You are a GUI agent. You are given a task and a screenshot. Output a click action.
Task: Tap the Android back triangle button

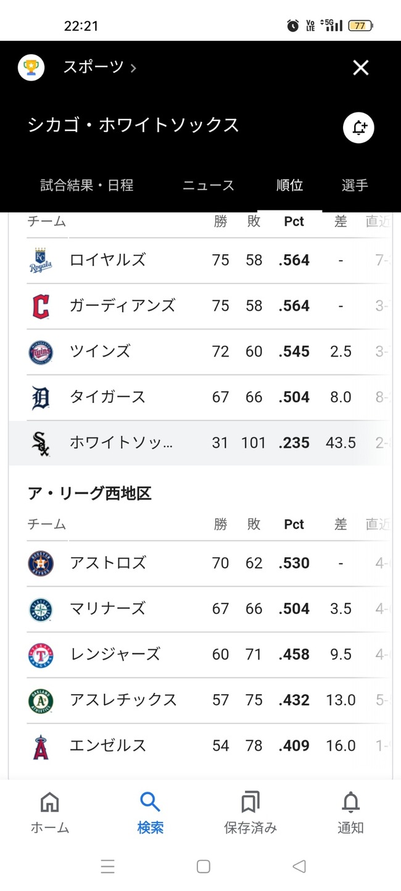(x=299, y=866)
